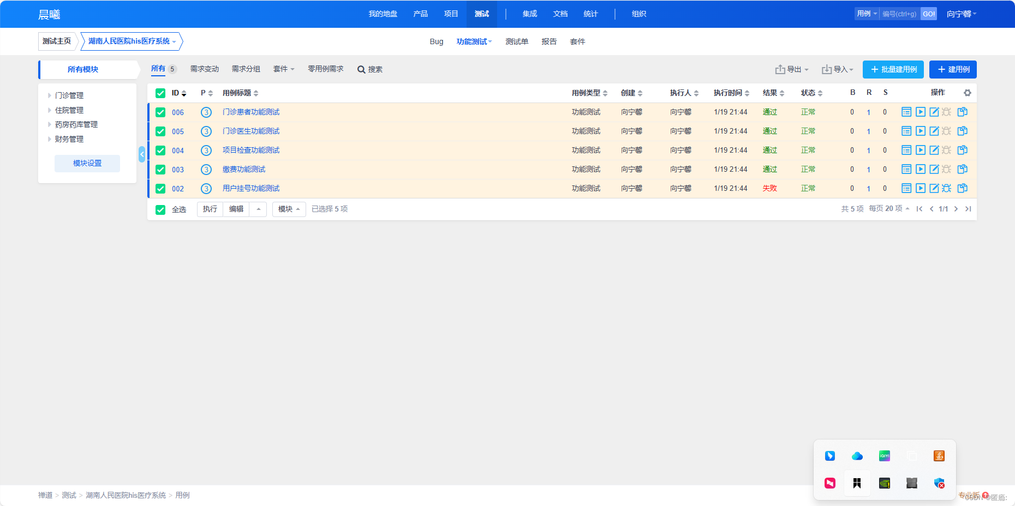Viewport: 1015px width, 506px height.
Task: Uncheck the checkbox for case 006
Action: click(160, 112)
